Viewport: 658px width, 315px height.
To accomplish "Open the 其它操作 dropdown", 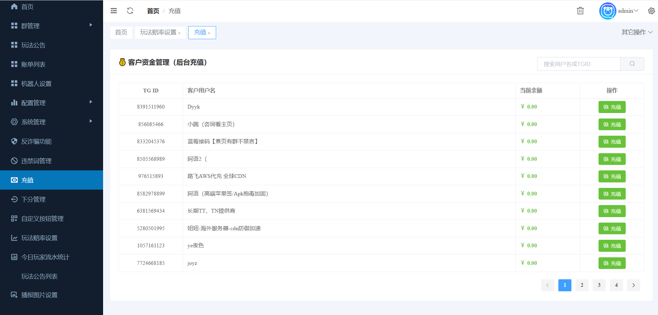I will (x=637, y=32).
